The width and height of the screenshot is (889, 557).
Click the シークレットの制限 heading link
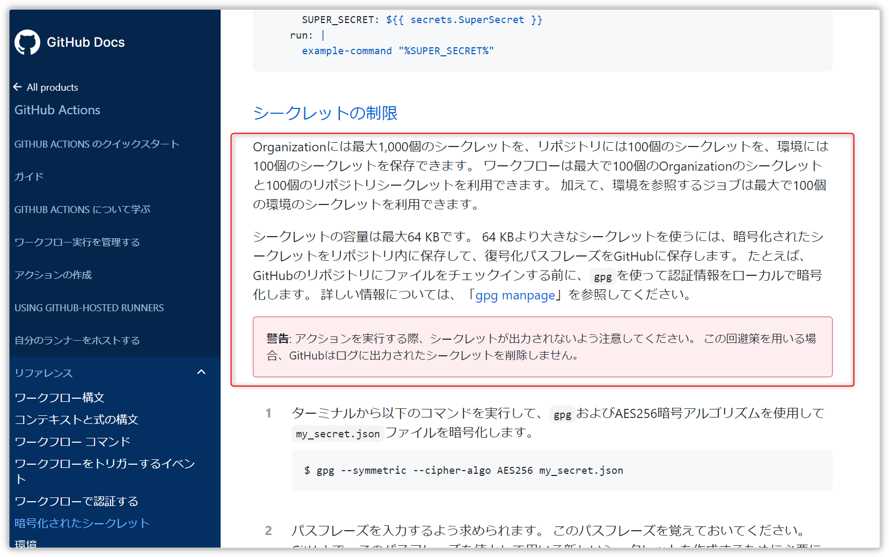pos(325,113)
